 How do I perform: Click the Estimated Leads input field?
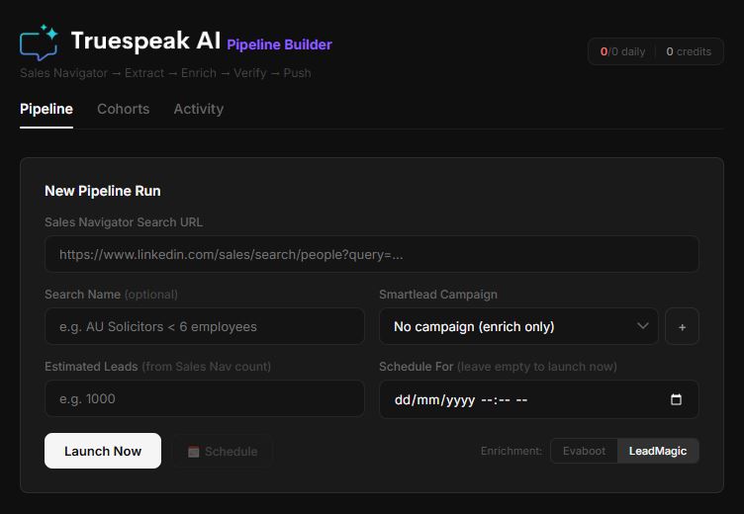point(205,398)
